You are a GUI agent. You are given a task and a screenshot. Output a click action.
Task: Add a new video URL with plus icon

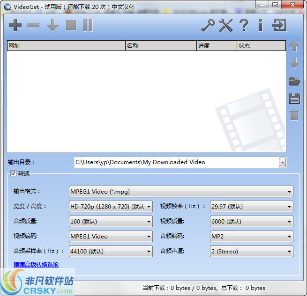[x=15, y=25]
